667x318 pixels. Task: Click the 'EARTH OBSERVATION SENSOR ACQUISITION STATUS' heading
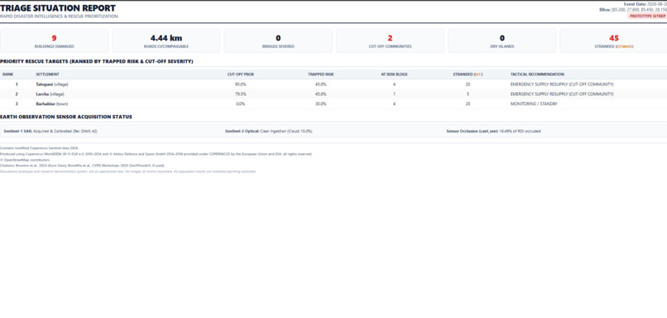coord(66,117)
